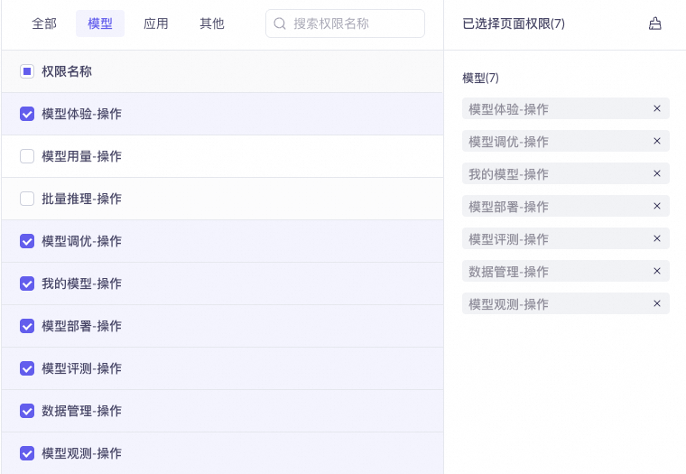Delete the 模型评测-操作 selected tag
This screenshot has height=474, width=686.
(657, 239)
